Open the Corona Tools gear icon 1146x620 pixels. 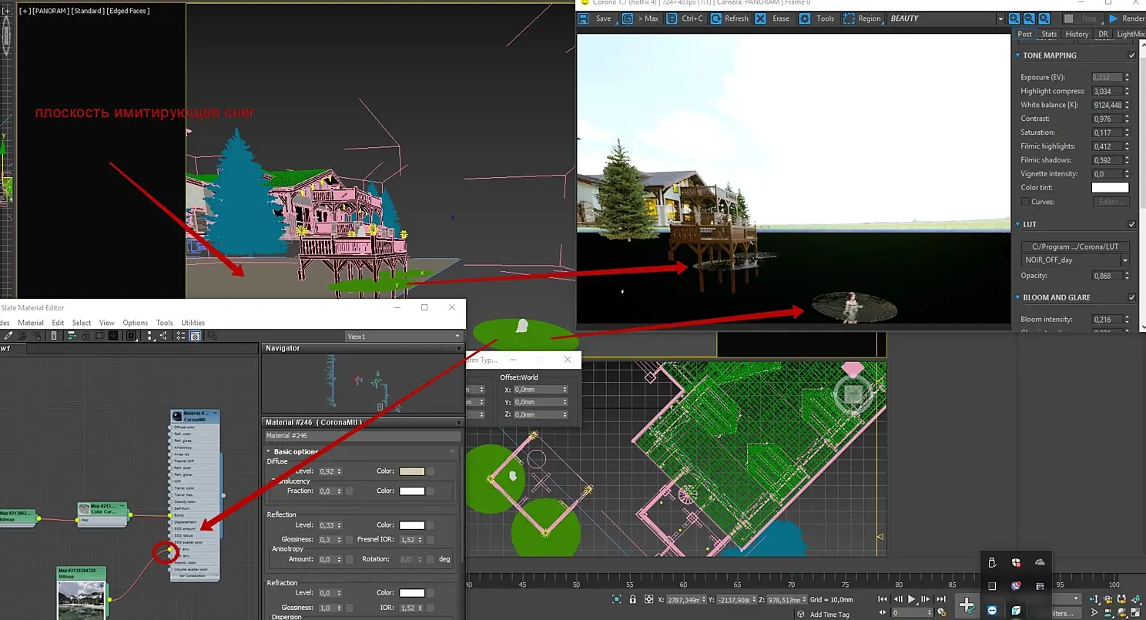[x=806, y=18]
